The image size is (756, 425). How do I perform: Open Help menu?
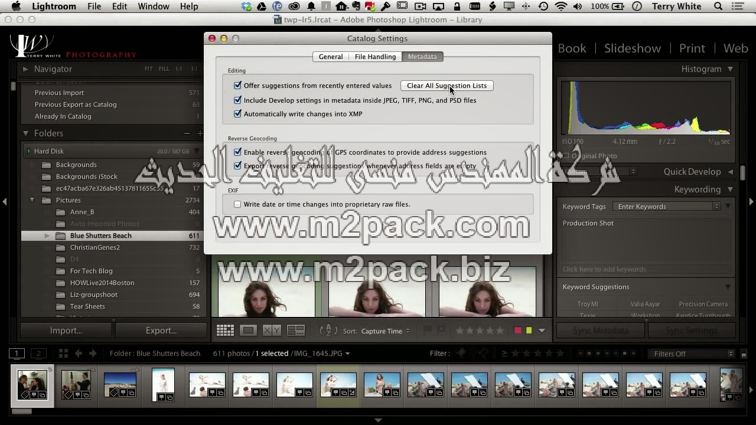189,6
